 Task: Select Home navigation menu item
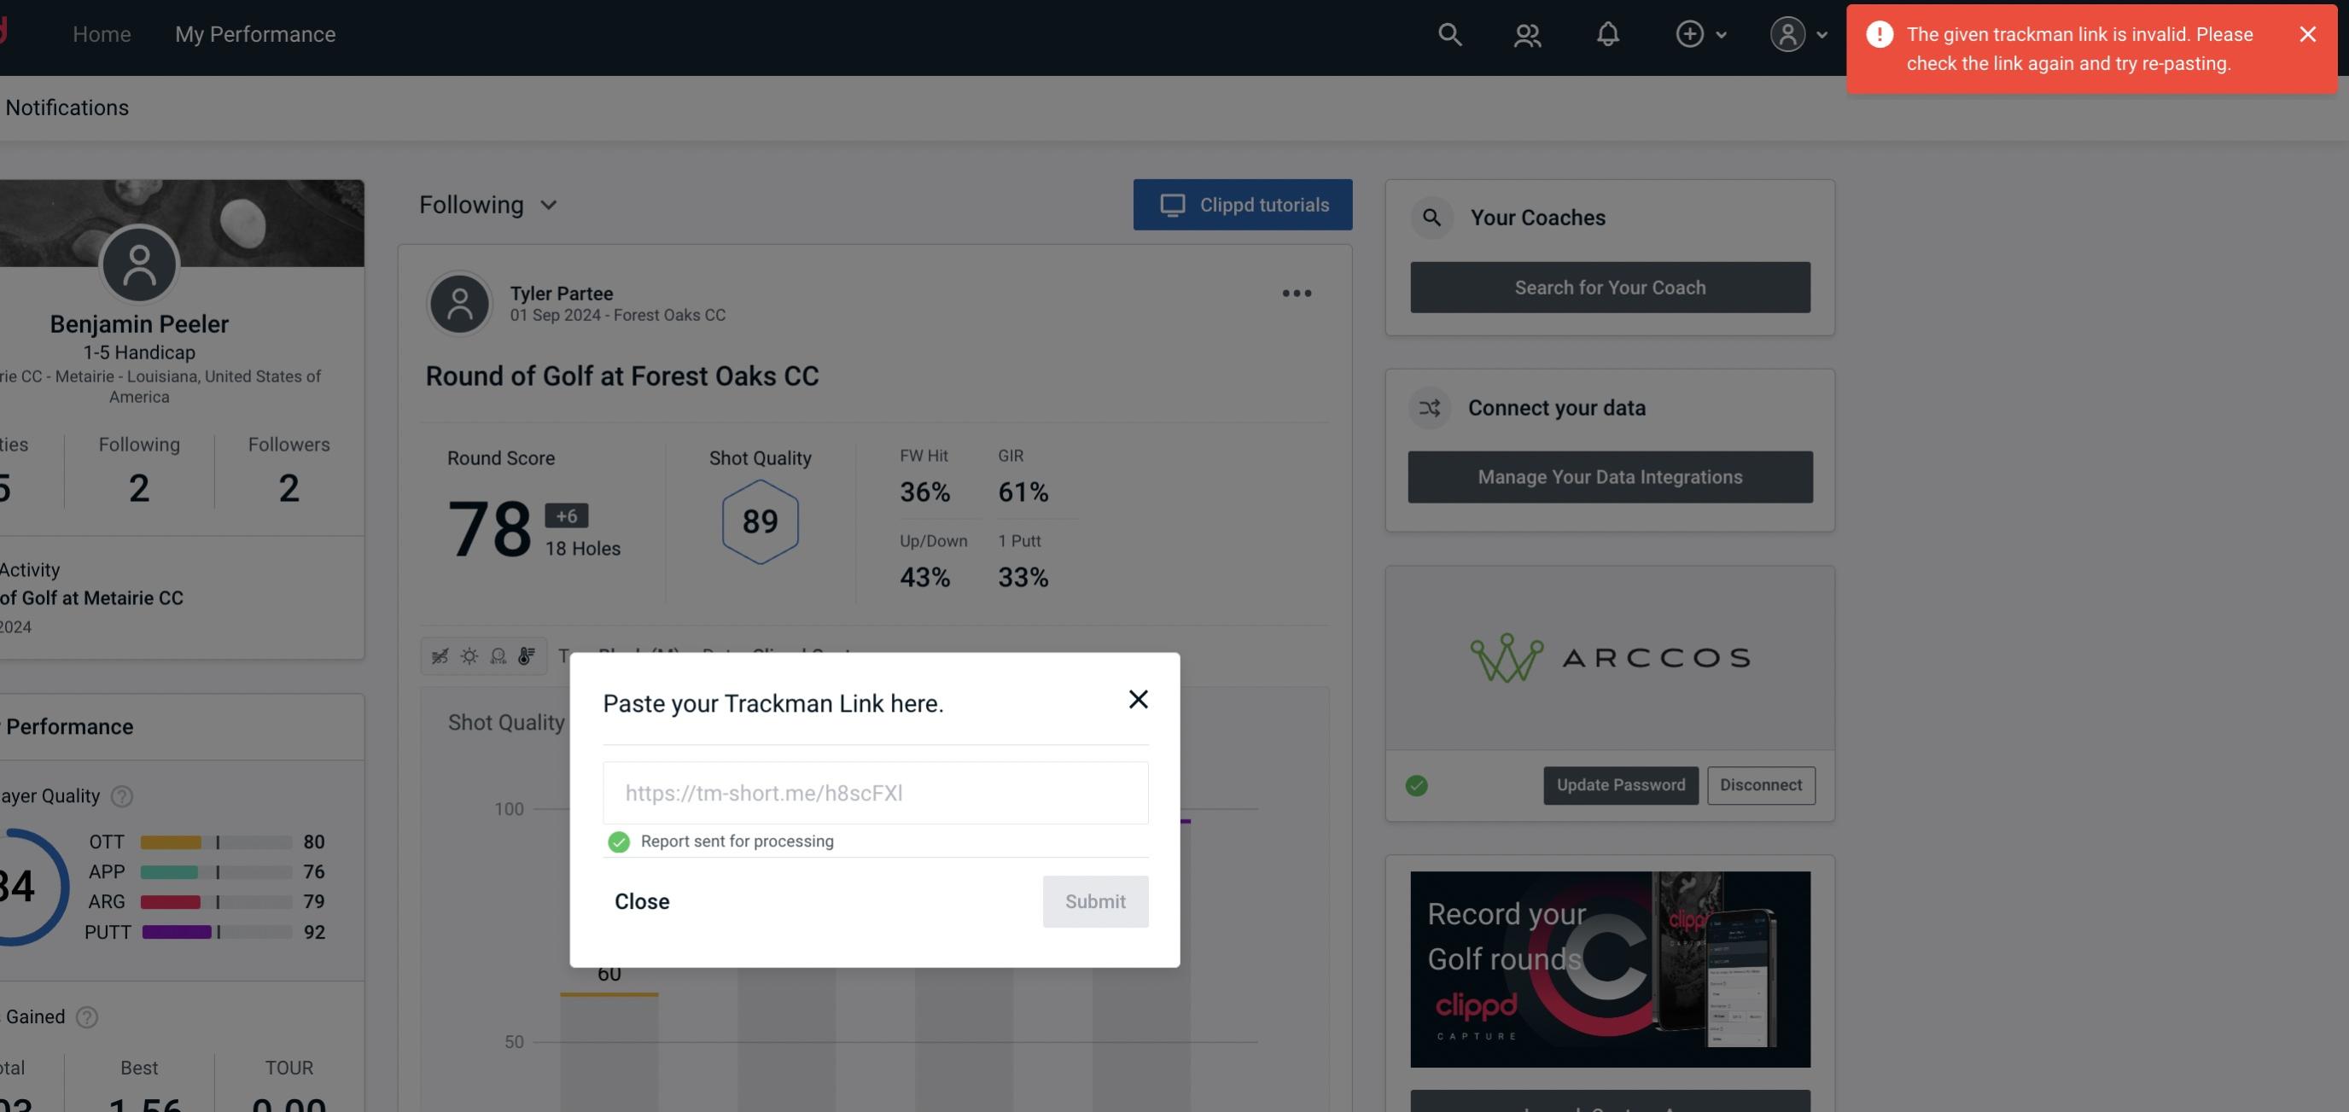(x=102, y=33)
